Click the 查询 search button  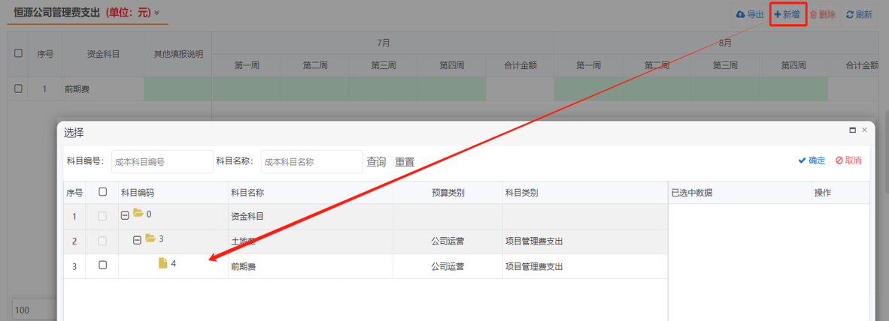point(376,162)
